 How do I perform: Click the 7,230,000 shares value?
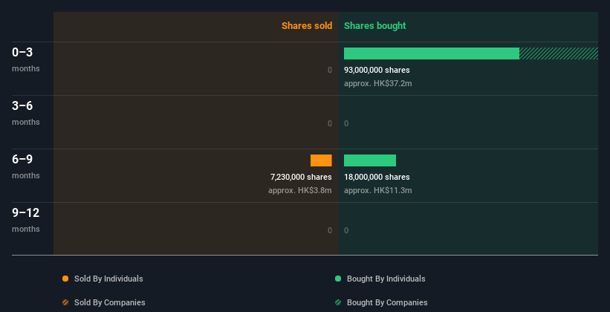point(301,178)
